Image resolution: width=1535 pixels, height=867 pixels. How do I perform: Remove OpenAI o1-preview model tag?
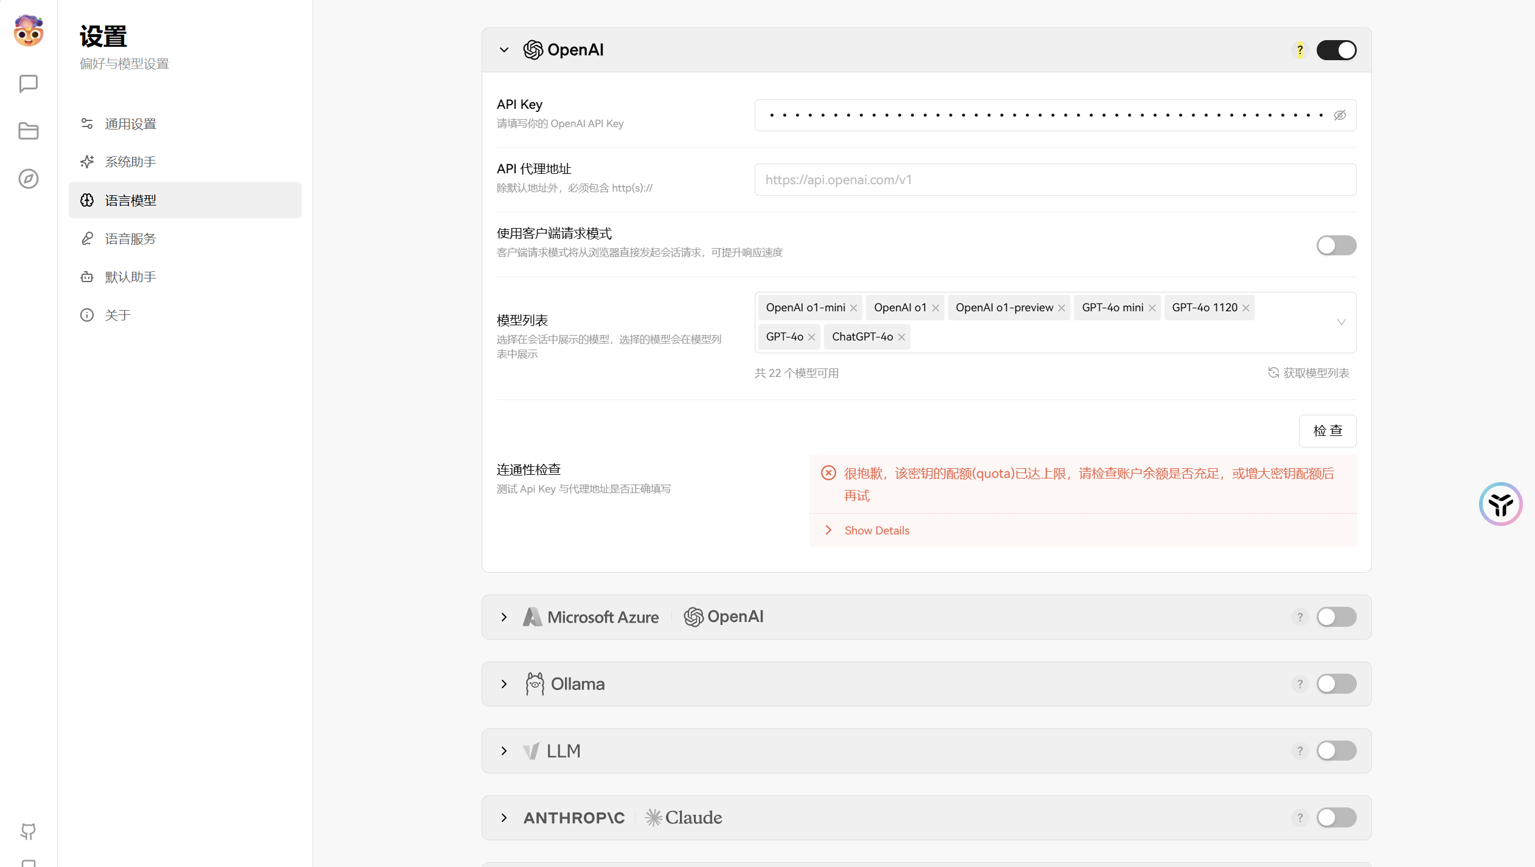[1061, 308]
